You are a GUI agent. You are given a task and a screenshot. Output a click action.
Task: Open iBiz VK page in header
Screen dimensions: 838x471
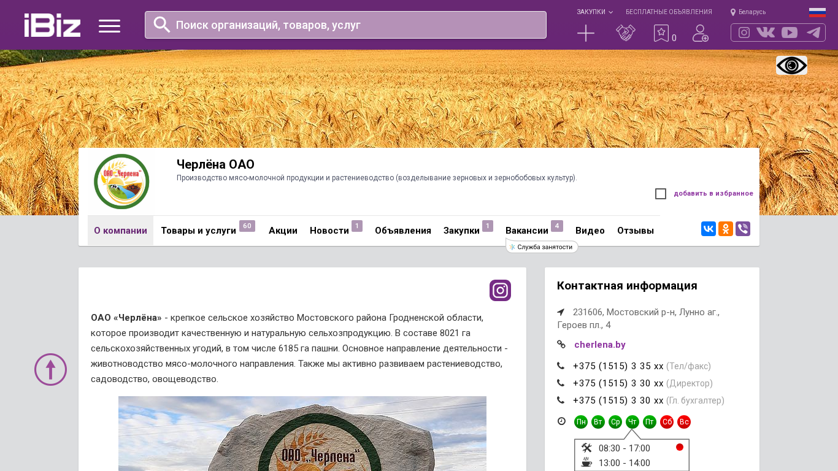(x=766, y=33)
